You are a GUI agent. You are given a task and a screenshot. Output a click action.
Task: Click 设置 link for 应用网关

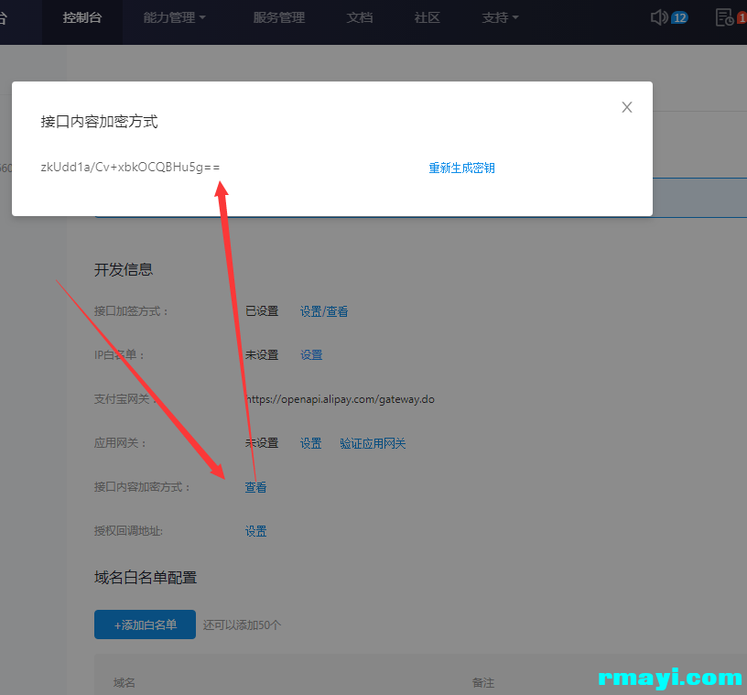click(310, 443)
